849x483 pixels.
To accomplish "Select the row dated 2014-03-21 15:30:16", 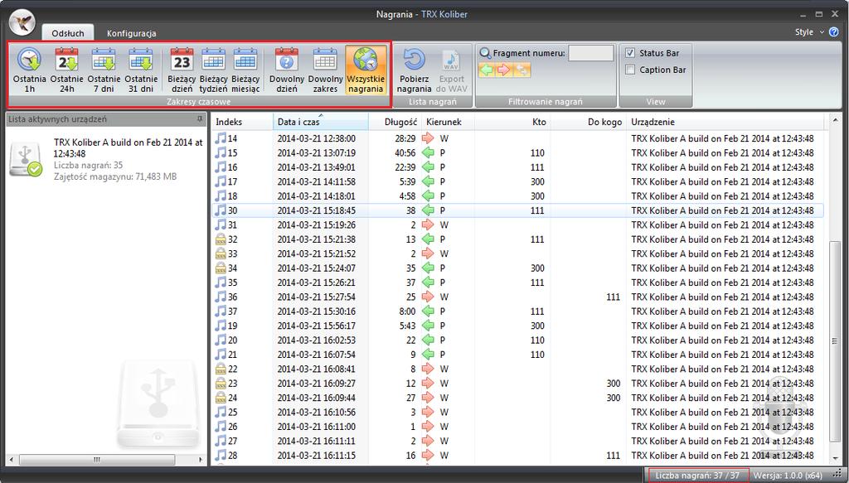I will point(518,311).
